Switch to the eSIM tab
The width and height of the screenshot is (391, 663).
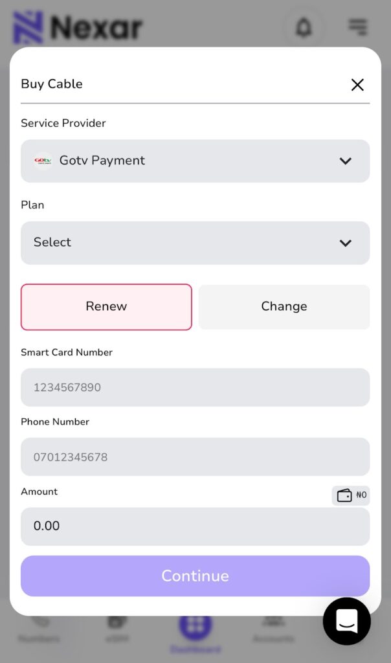click(x=117, y=628)
